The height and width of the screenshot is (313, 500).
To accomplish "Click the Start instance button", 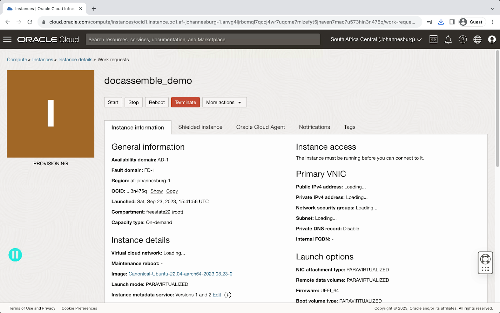I will 113,102.
